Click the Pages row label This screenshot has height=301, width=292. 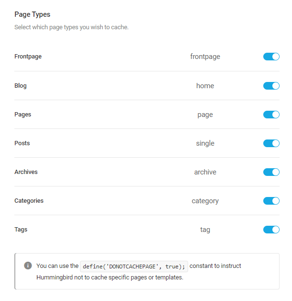pos(22,115)
